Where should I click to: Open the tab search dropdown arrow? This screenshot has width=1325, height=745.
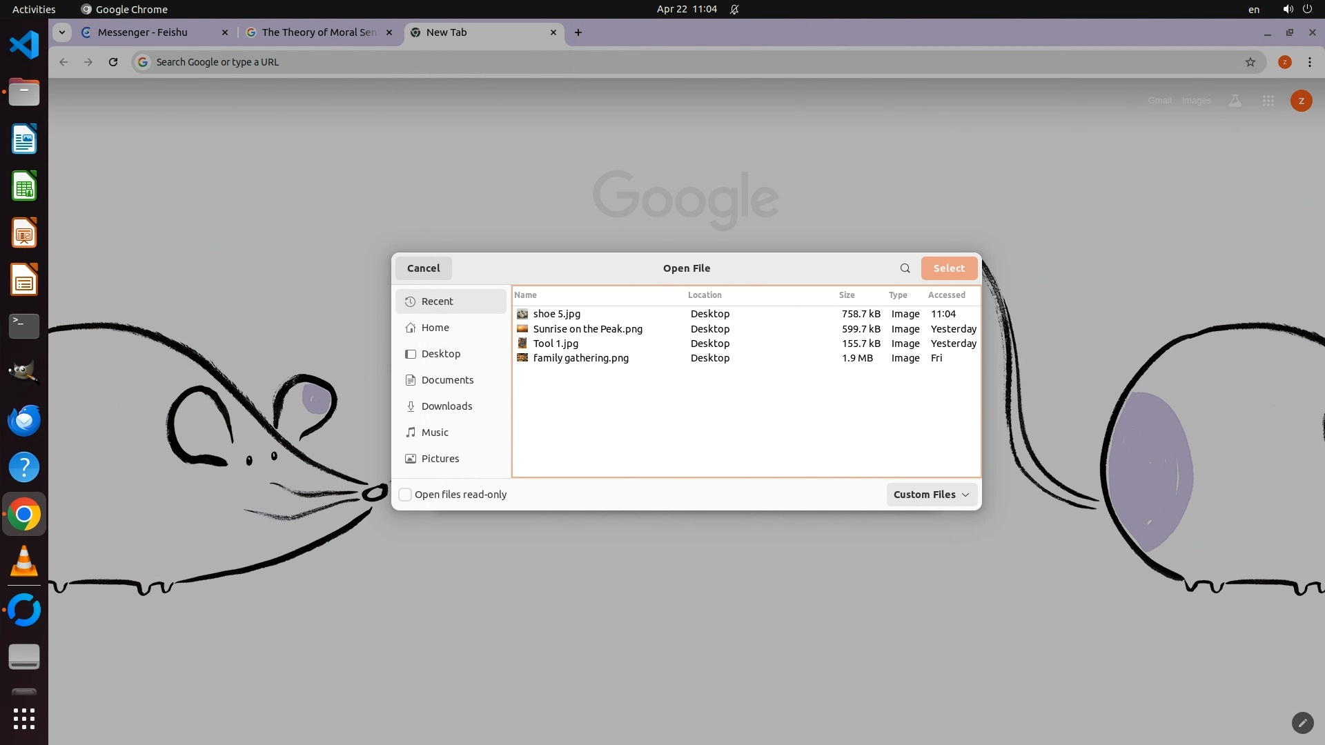62,32
